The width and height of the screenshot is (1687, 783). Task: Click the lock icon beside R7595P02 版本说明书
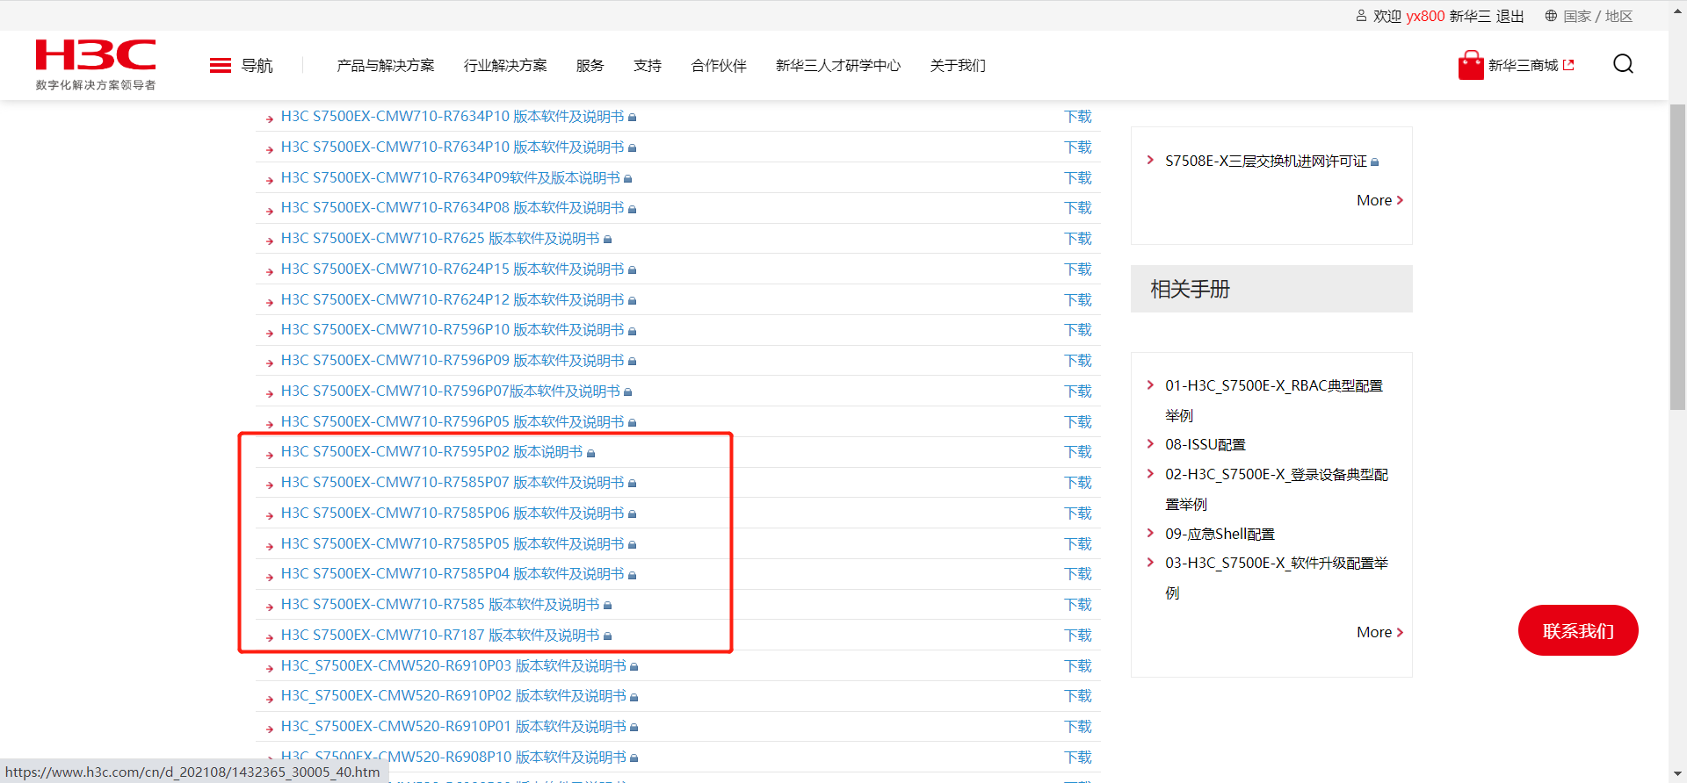tap(591, 453)
